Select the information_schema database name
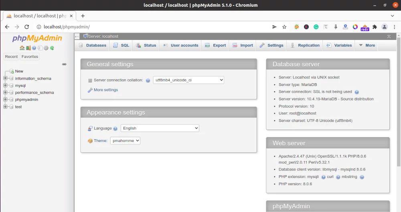The image size is (401, 212). [33, 78]
